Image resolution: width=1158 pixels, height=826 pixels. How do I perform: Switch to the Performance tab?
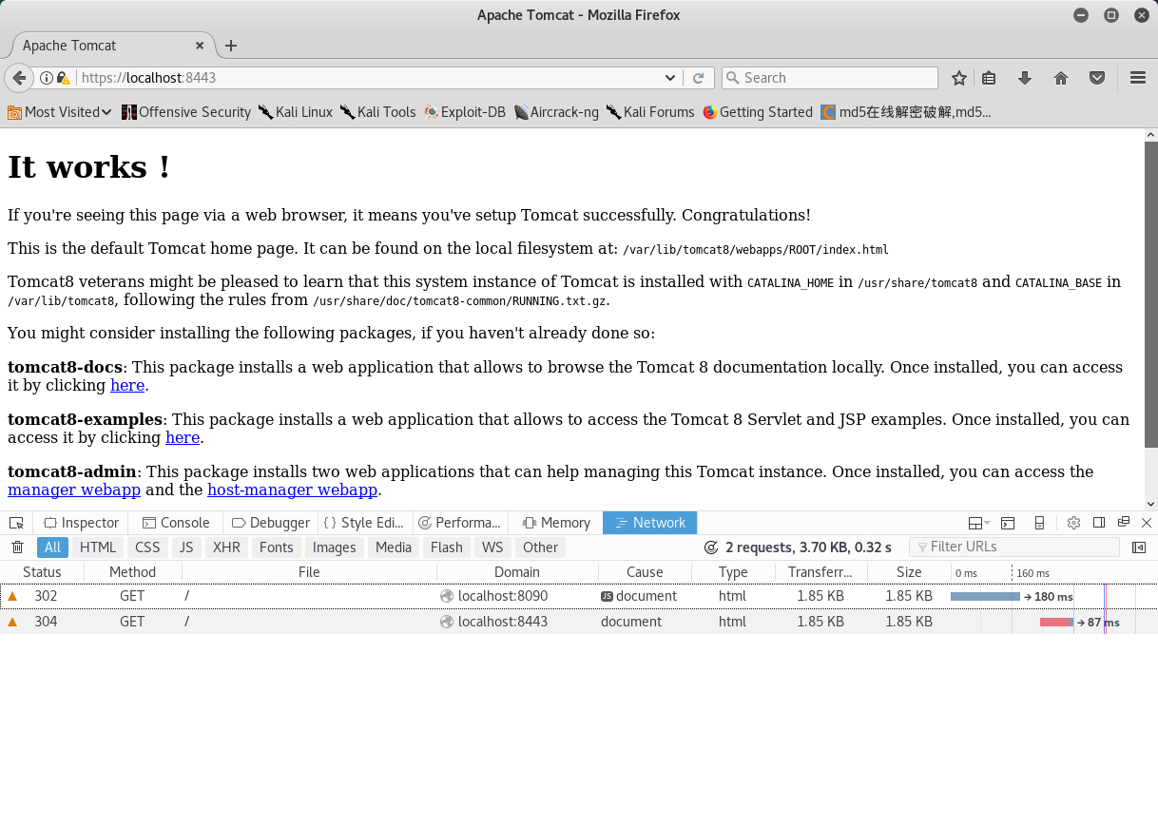(460, 523)
